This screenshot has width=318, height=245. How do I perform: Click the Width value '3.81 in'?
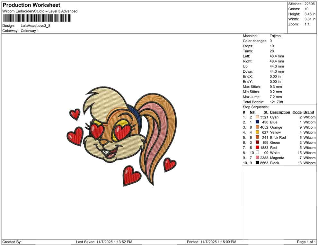[310, 19]
